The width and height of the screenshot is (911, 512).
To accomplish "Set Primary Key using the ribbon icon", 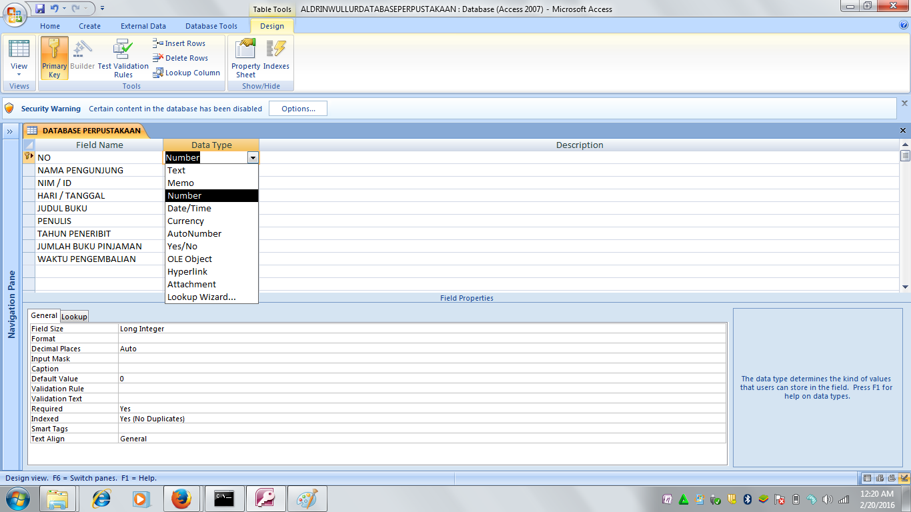I will coord(54,57).
